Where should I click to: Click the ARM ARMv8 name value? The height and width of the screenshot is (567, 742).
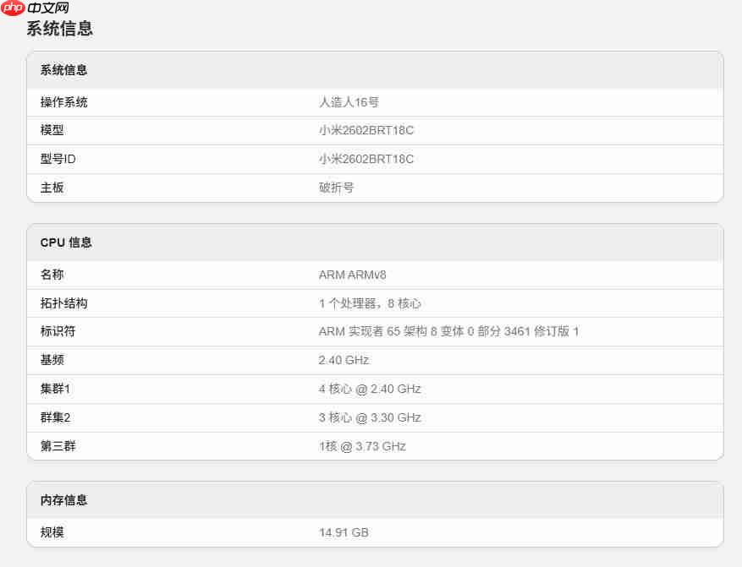pyautogui.click(x=353, y=275)
